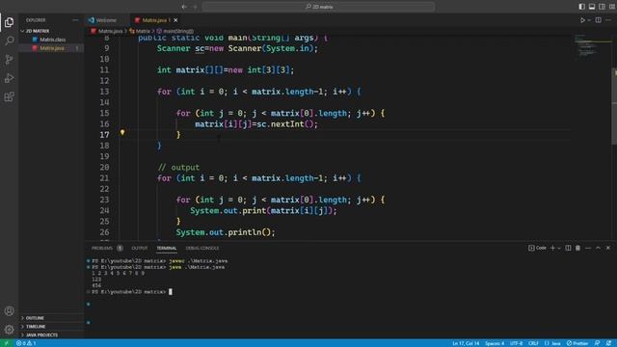Expand the JAVA PROJECTS section
The width and height of the screenshot is (617, 347).
(x=41, y=335)
